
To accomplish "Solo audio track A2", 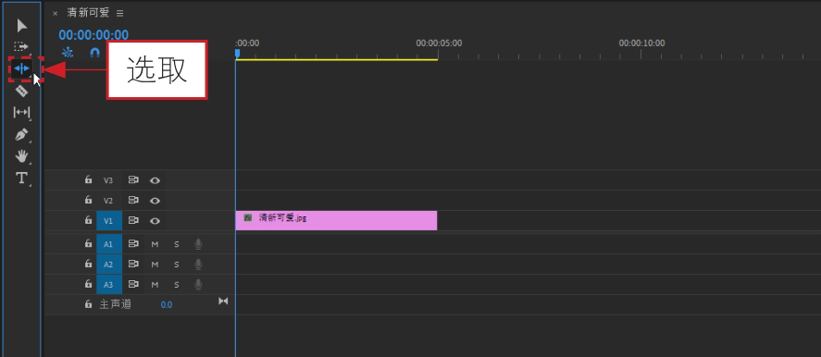I will (177, 265).
